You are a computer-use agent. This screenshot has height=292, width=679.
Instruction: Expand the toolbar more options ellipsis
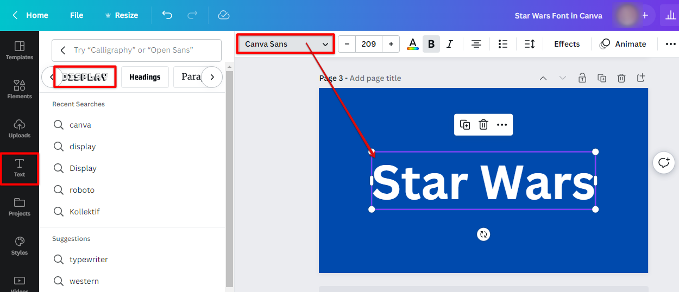pos(670,44)
